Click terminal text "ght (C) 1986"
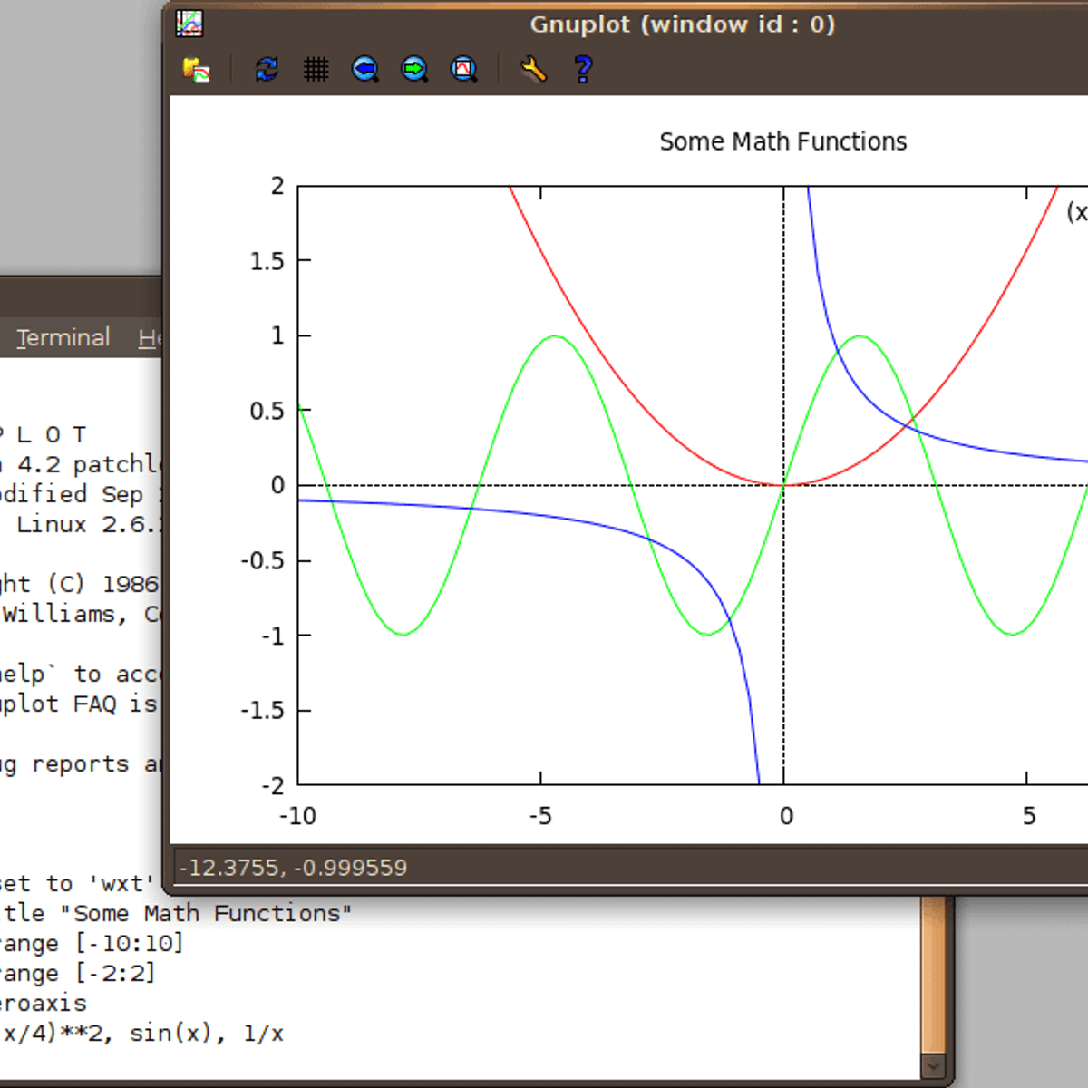The image size is (1088, 1088). coord(80,584)
